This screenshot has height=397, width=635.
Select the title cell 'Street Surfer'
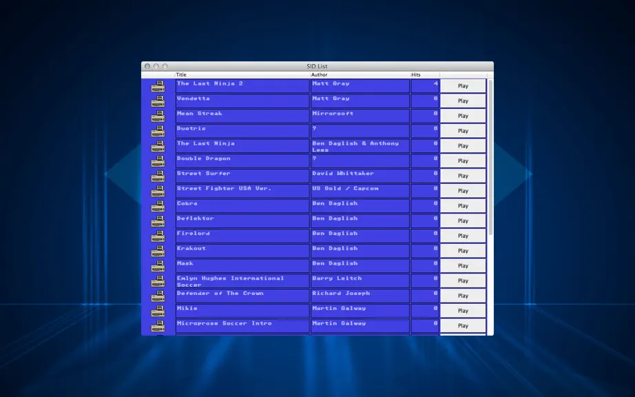click(x=242, y=176)
